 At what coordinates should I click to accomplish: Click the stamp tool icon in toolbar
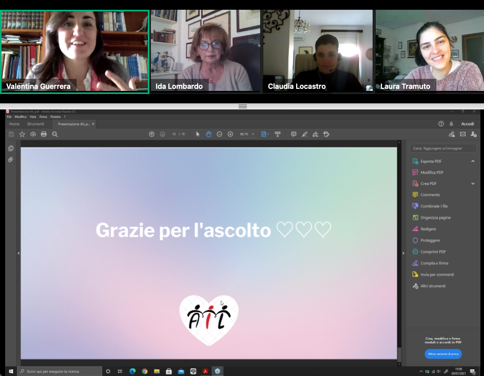(326, 134)
